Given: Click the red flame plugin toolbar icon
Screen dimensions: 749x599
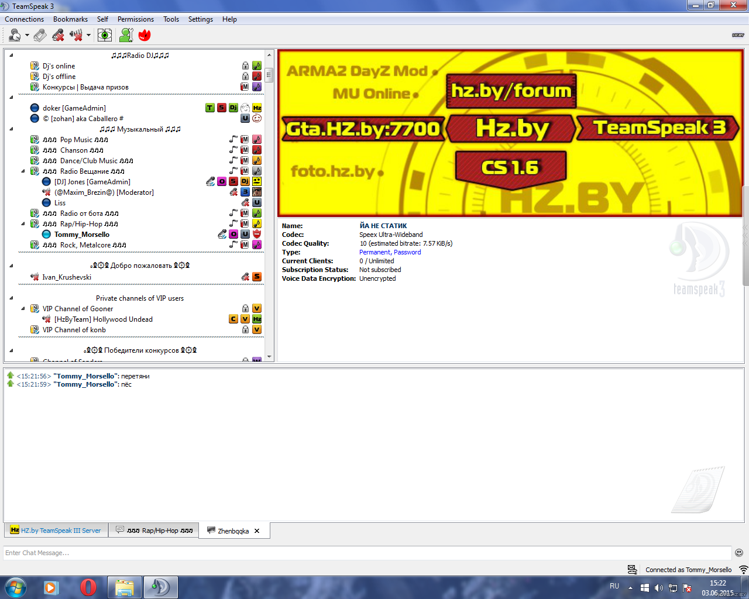Looking at the screenshot, I should pyautogui.click(x=145, y=35).
